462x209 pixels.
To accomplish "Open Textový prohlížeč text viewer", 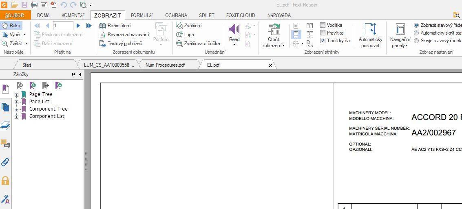I will (121, 44).
